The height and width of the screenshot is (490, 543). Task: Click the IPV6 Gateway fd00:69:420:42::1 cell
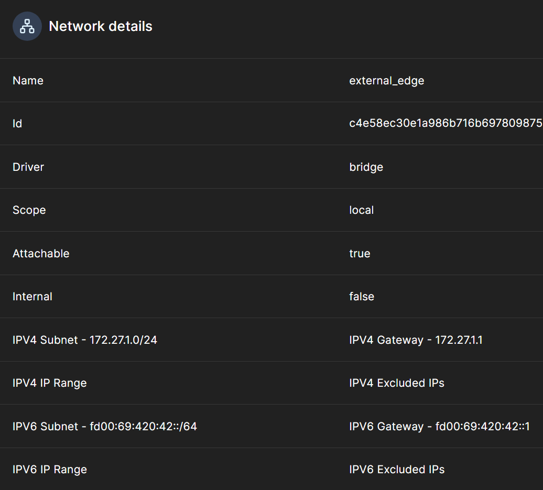point(439,427)
